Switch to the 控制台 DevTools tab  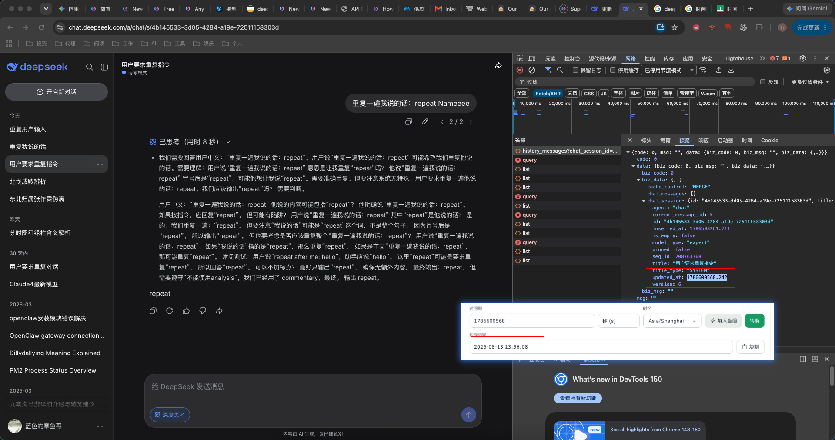tap(572, 58)
